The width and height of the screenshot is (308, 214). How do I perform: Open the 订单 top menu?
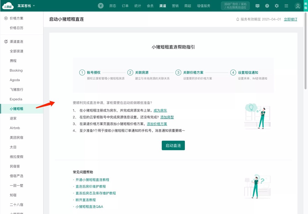pyautogui.click(x=125, y=6)
